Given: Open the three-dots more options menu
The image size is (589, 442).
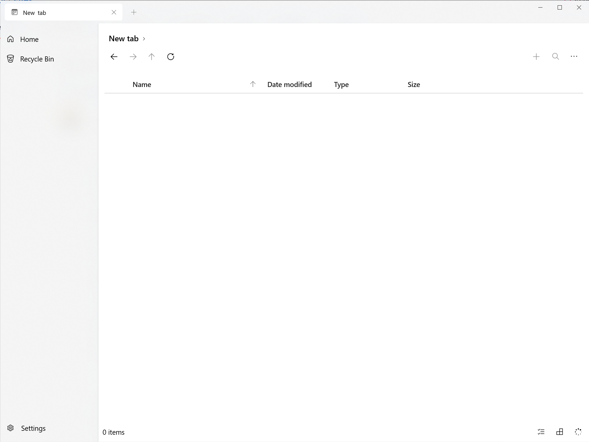Looking at the screenshot, I should coord(574,57).
